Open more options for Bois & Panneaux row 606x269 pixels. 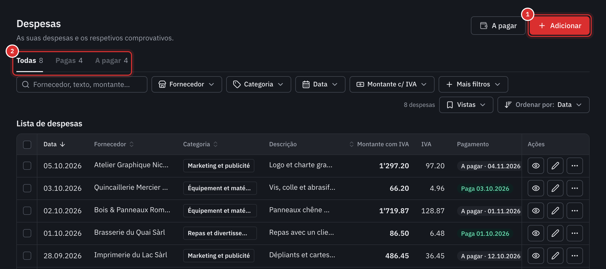coord(575,211)
